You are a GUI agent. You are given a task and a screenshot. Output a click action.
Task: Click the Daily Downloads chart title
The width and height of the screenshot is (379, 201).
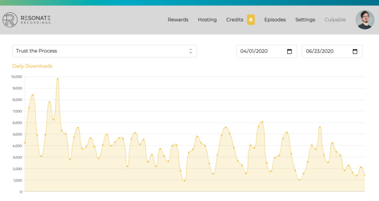(32, 66)
